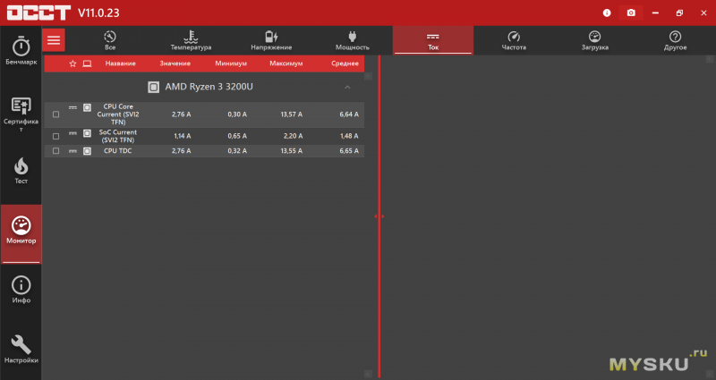The image size is (716, 380).
Task: Select the SoC Current (SVI2 TFN) name
Action: click(118, 136)
